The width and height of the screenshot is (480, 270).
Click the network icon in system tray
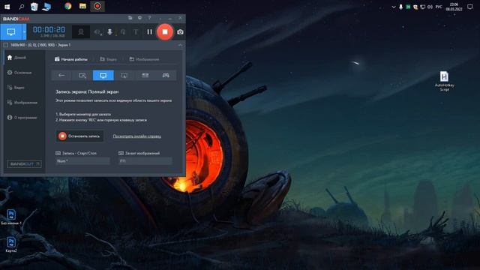click(423, 7)
